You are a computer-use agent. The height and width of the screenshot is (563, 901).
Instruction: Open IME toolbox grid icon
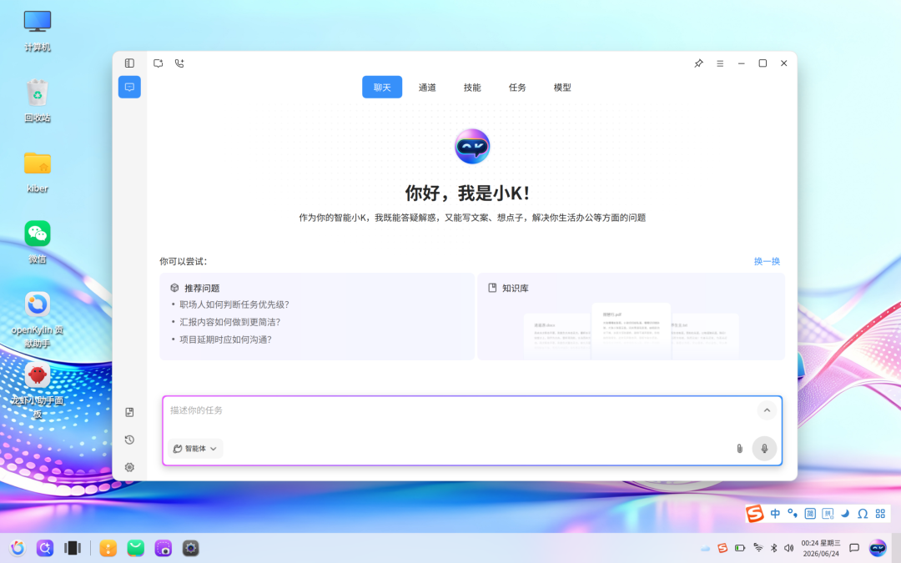(x=880, y=514)
